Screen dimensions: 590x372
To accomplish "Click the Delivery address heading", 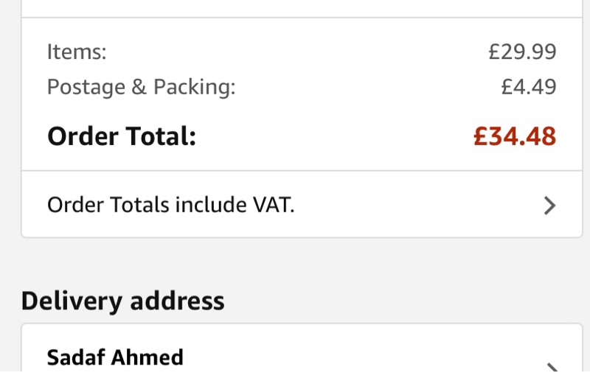I will 122,301.
